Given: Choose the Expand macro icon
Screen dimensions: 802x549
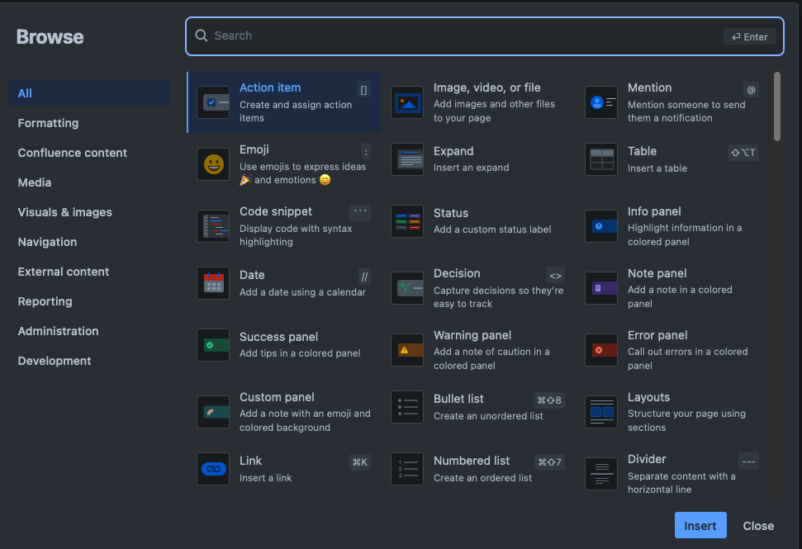Looking at the screenshot, I should coord(407,159).
